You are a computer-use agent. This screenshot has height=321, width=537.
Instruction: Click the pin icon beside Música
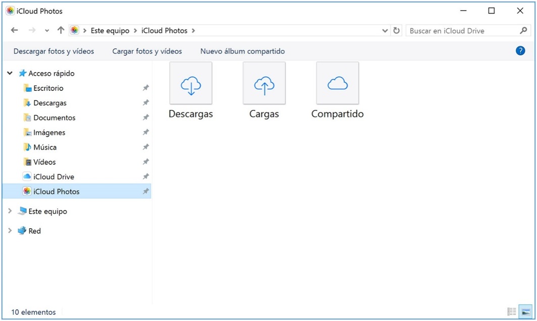coord(146,147)
